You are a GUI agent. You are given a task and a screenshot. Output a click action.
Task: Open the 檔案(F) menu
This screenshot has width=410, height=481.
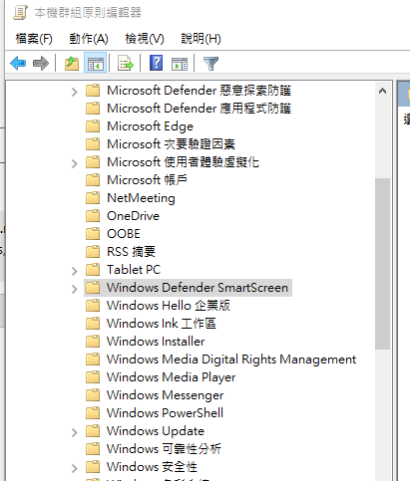click(34, 39)
